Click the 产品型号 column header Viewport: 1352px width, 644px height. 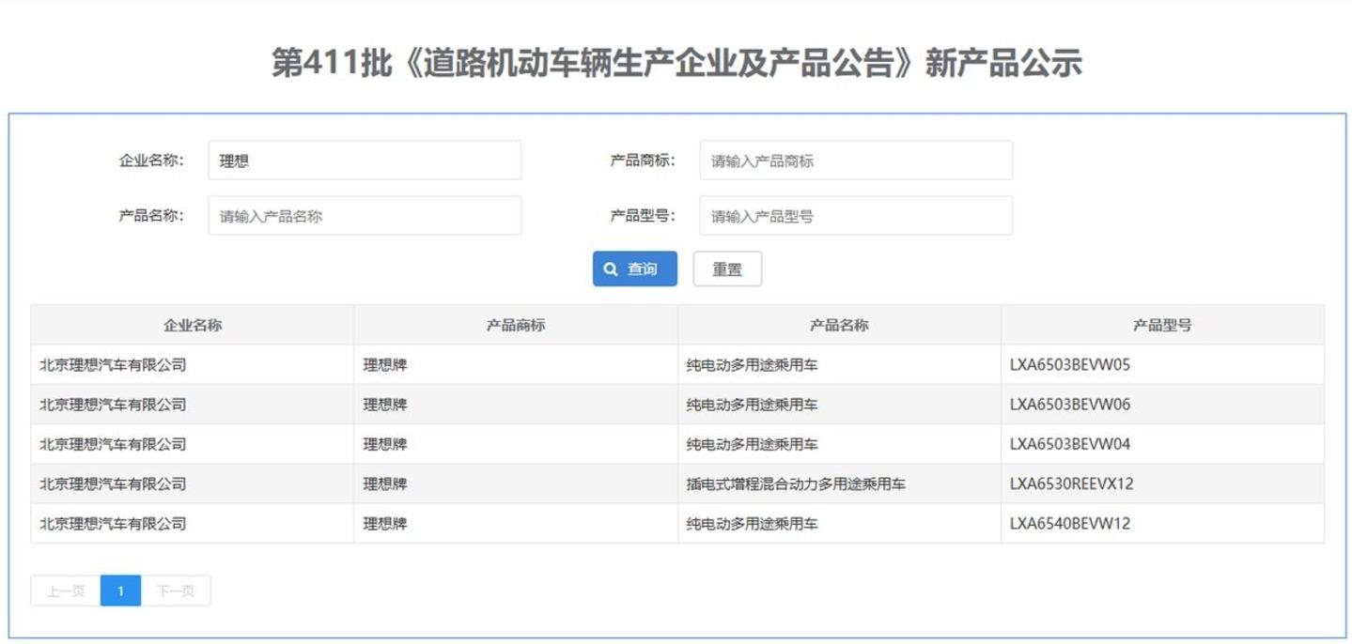pyautogui.click(x=1162, y=325)
